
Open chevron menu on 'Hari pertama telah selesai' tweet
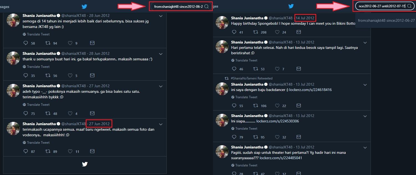tap(365, 43)
